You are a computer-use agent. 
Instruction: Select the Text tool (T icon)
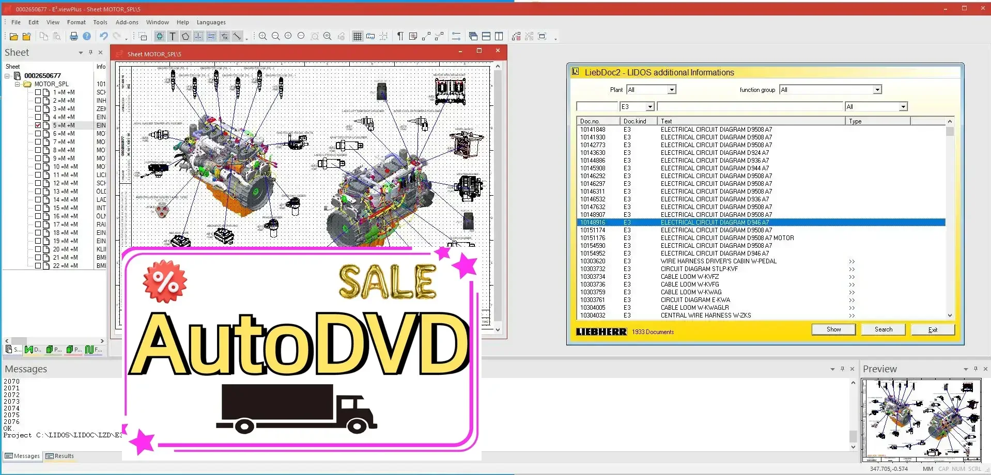173,36
